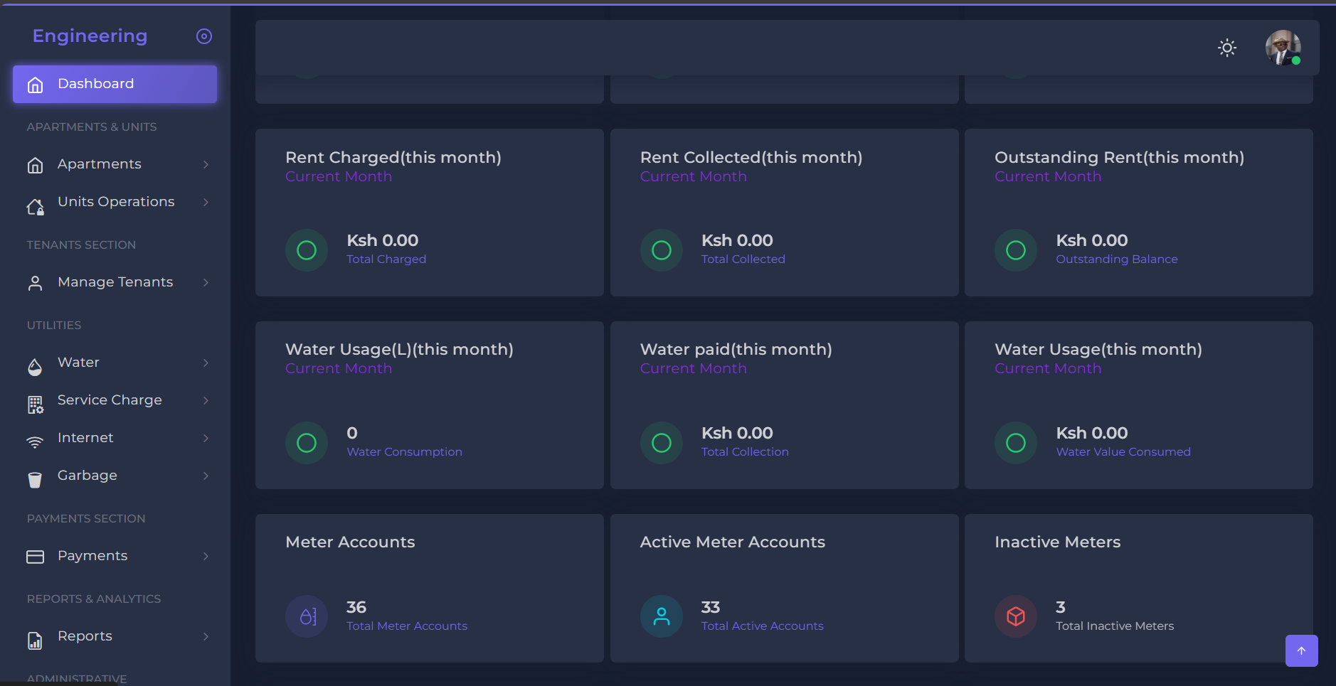Click the Internet wifi icon

coord(35,442)
